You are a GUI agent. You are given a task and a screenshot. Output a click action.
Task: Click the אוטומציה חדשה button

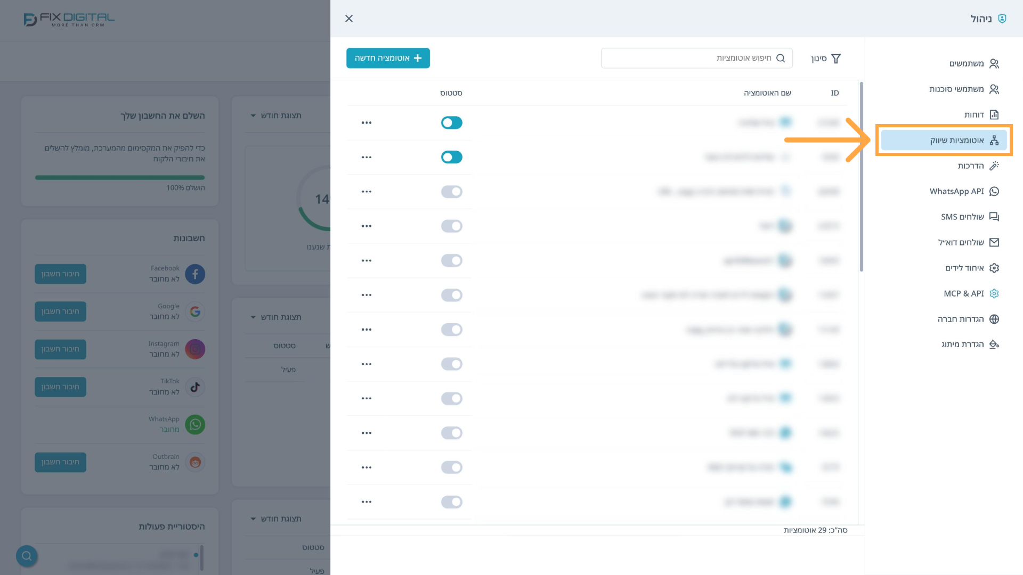pyautogui.click(x=388, y=58)
